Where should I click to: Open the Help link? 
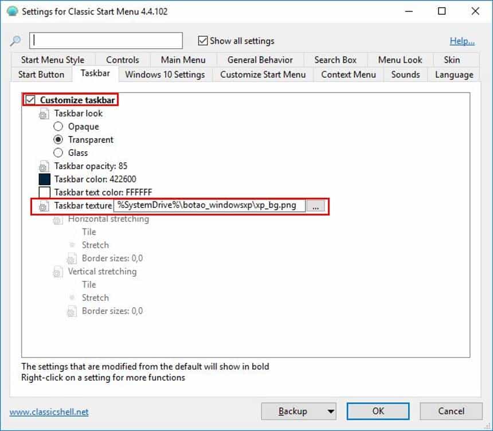[x=462, y=41]
